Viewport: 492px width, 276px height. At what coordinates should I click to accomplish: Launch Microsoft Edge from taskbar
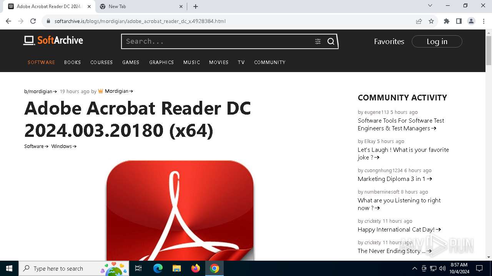158,268
